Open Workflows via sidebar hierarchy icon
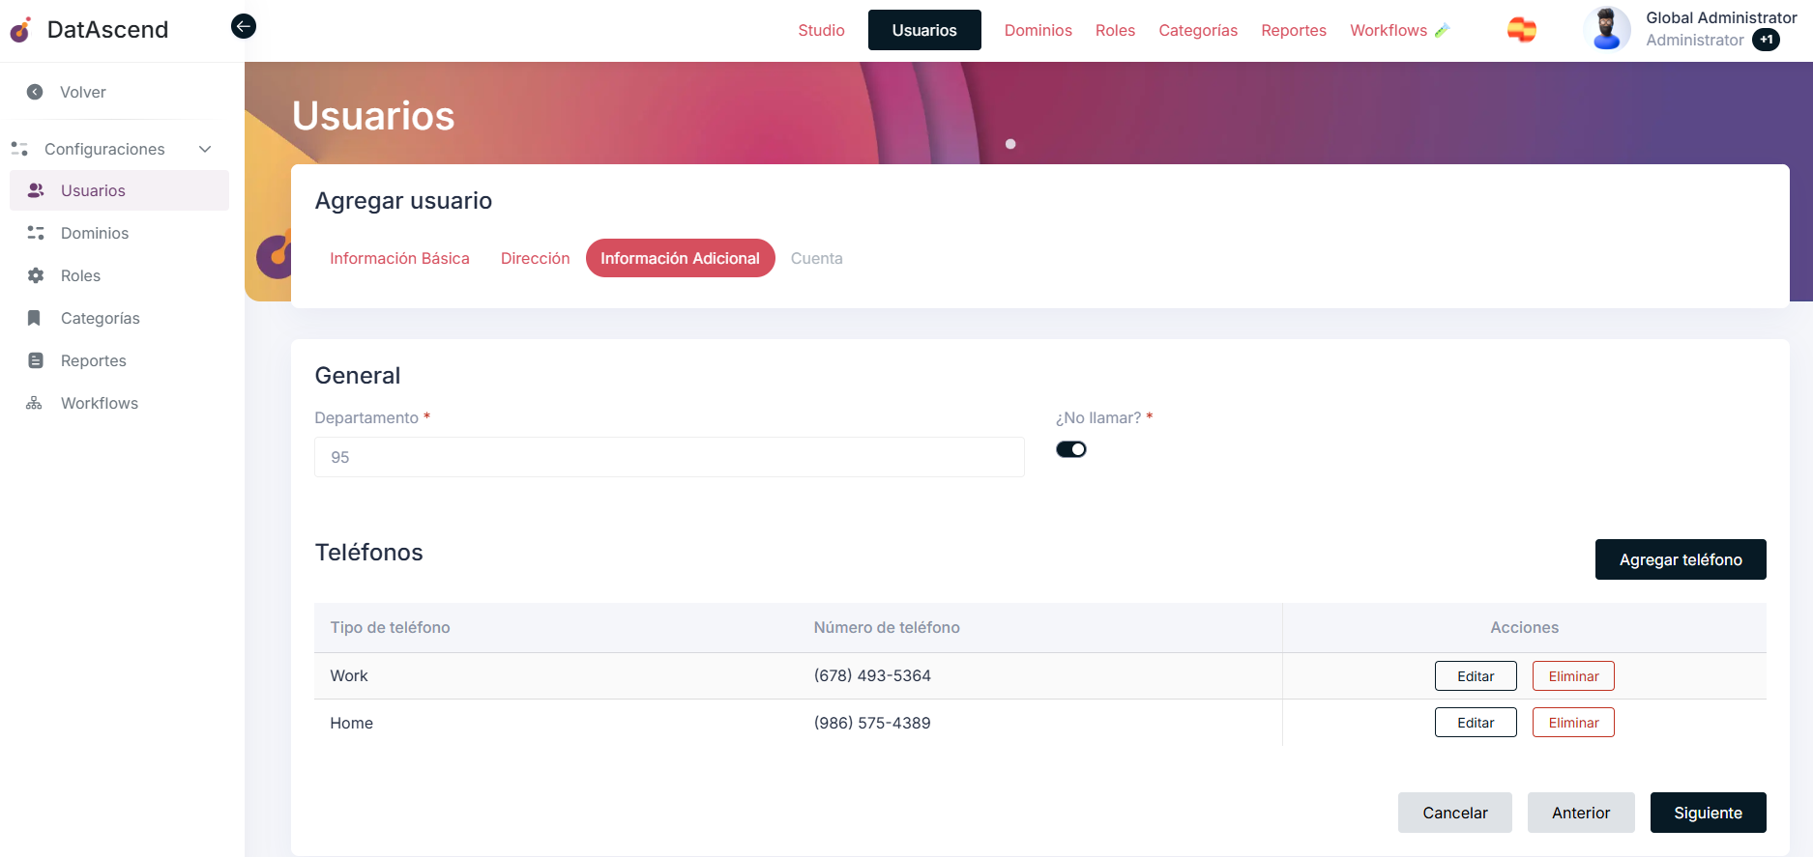The height and width of the screenshot is (857, 1813). point(35,403)
